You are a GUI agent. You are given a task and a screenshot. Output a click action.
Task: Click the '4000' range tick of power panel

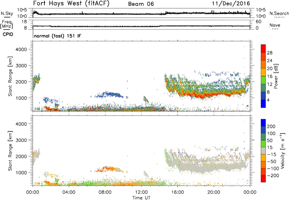click(21, 49)
